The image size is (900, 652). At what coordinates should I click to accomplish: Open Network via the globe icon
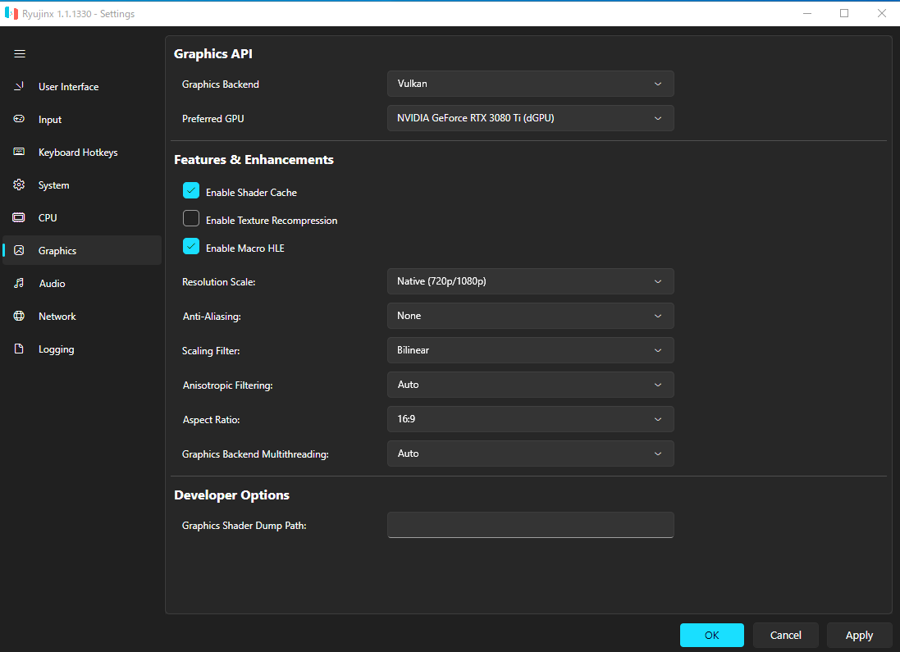(x=20, y=317)
